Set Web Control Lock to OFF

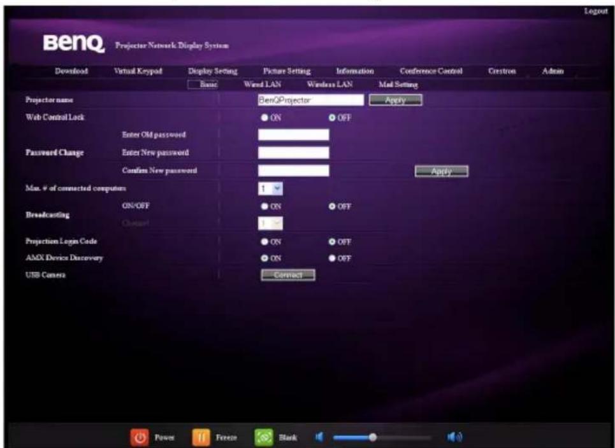click(x=332, y=118)
